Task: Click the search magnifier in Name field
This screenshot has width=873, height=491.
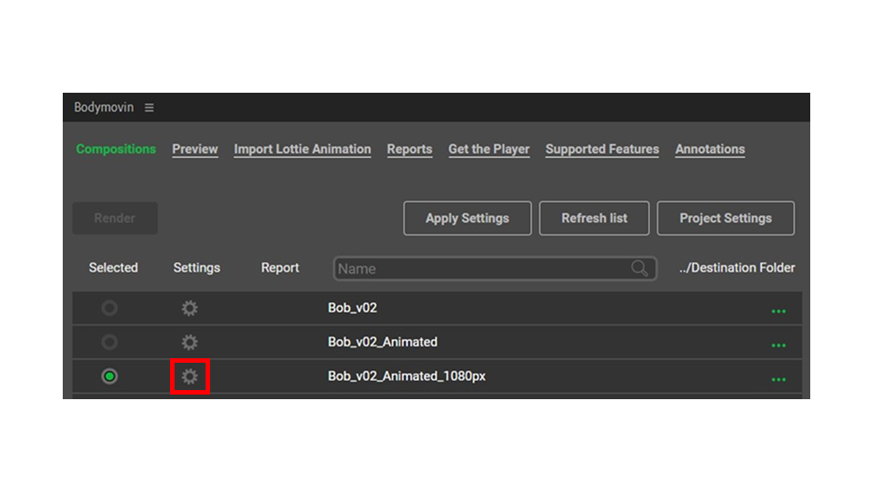Action: [639, 268]
